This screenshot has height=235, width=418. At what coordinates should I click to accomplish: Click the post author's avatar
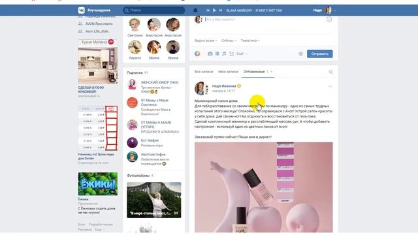coord(201,89)
